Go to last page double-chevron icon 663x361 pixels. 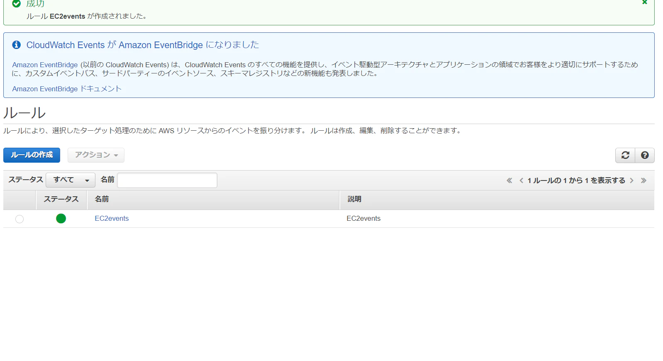pyautogui.click(x=643, y=180)
